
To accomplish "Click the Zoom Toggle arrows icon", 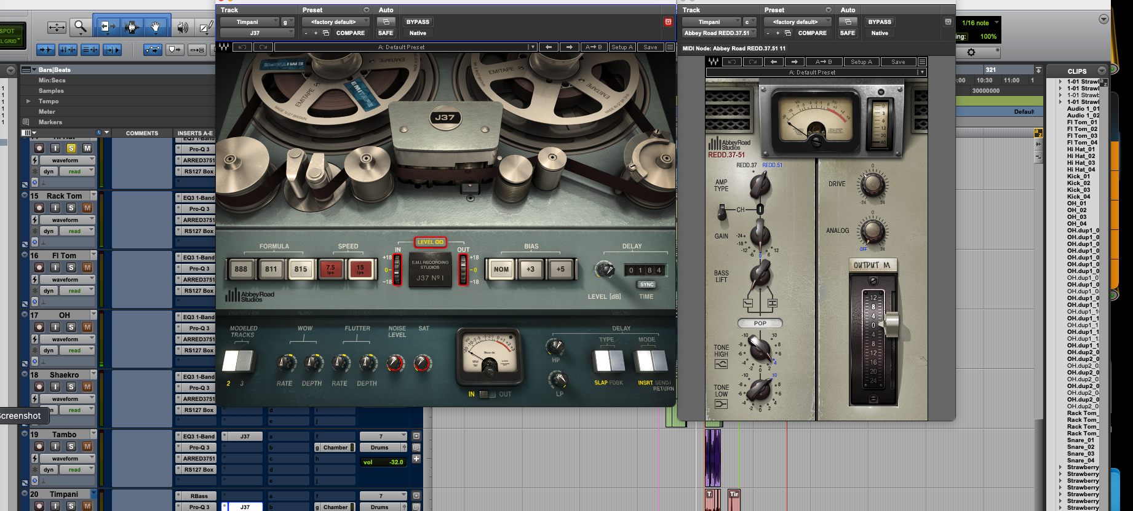I will point(57,27).
